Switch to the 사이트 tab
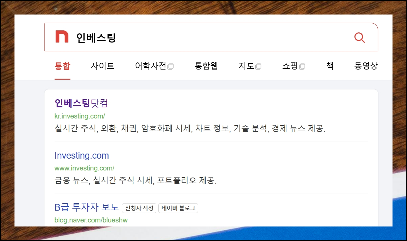Viewport: 407px width, 241px height. [102, 66]
